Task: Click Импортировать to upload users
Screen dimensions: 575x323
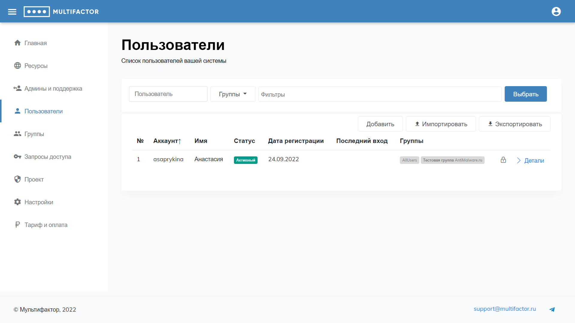Action: tap(441, 124)
